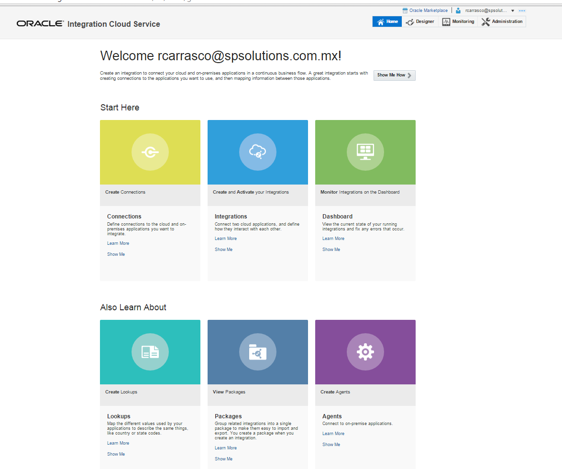Viewport: 562px width, 469px height.
Task: Open Learn More under Lookups
Action: pos(118,443)
